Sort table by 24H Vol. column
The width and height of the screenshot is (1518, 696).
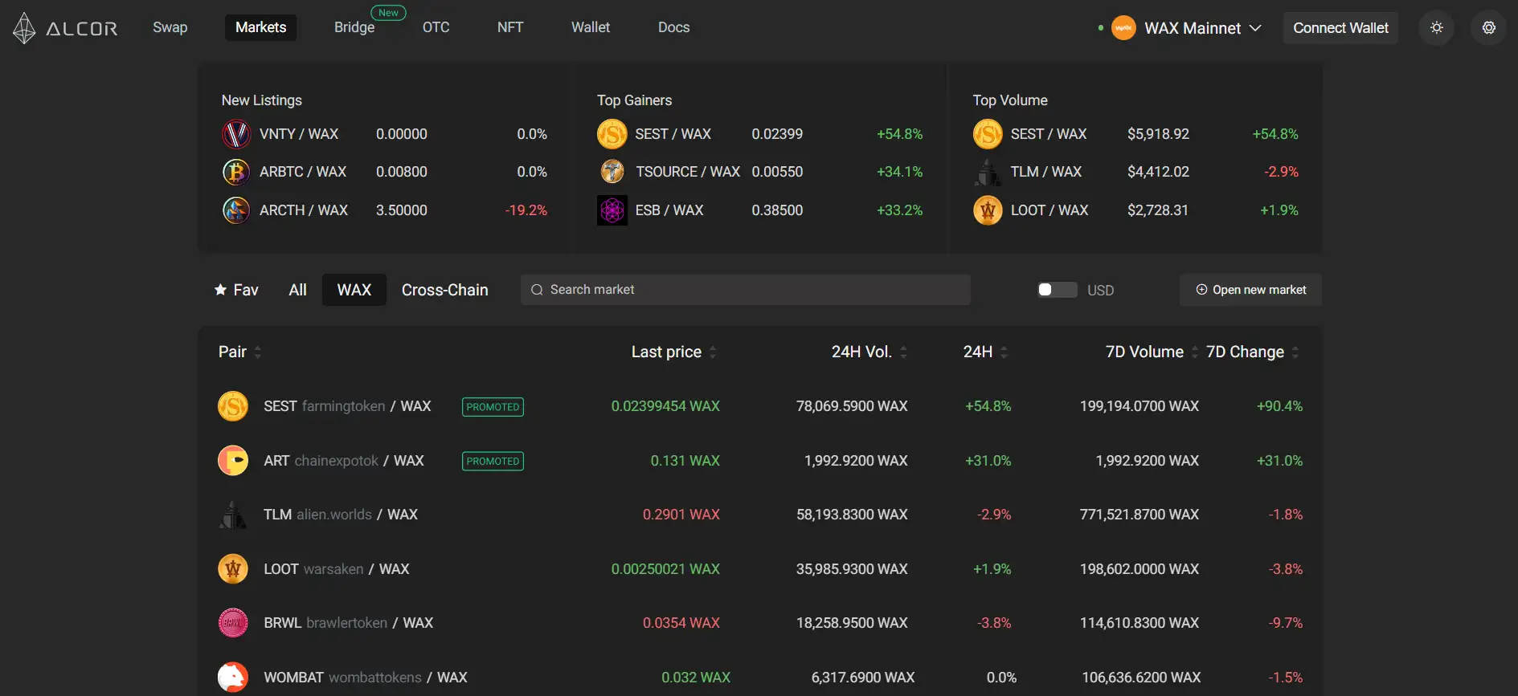(x=869, y=352)
